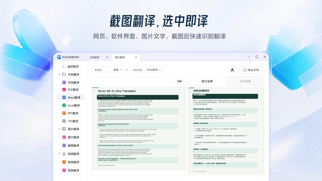Click the back arrow icon beside 返回首页
The image size is (322, 181).
(x=64, y=67)
